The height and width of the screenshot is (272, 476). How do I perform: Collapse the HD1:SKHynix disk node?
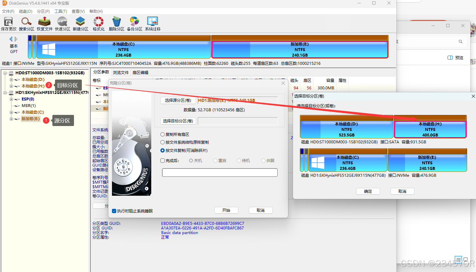(x=5, y=93)
